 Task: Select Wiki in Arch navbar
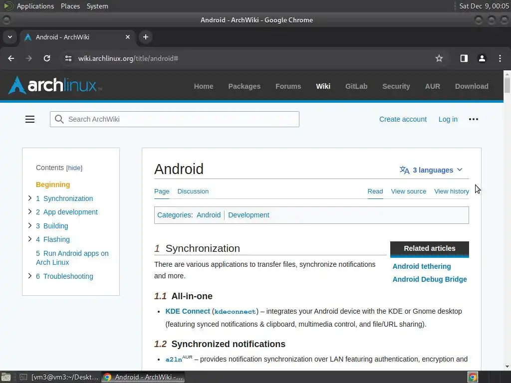(x=323, y=86)
